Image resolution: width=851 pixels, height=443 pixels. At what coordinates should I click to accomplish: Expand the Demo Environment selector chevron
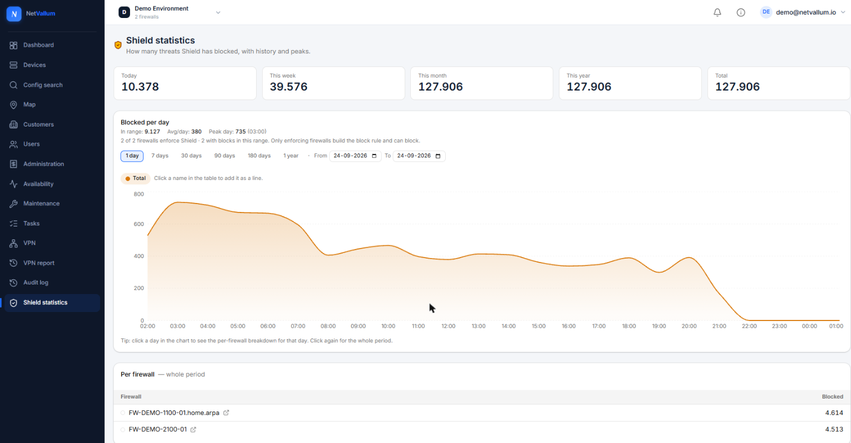(x=218, y=12)
